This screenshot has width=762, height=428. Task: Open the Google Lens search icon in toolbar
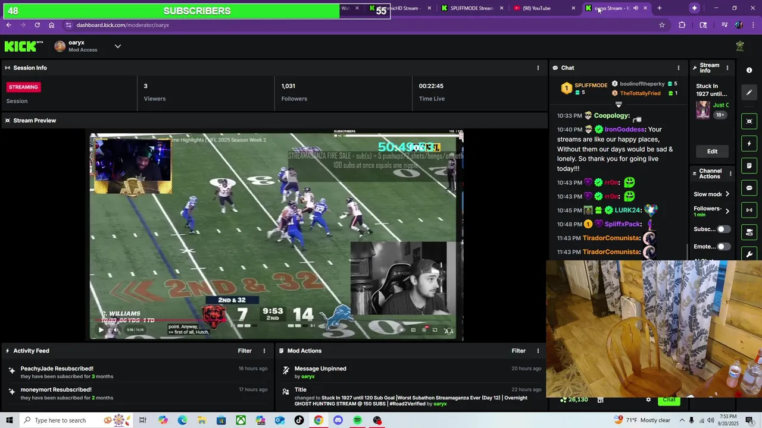(703, 25)
